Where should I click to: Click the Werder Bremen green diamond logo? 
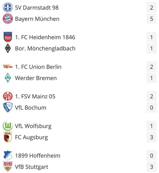point(8,78)
